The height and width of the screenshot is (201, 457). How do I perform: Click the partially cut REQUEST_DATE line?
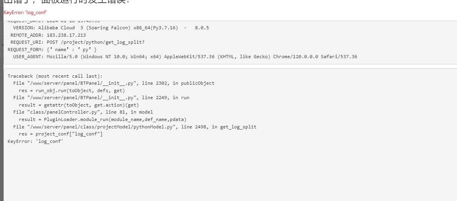tap(54, 21)
